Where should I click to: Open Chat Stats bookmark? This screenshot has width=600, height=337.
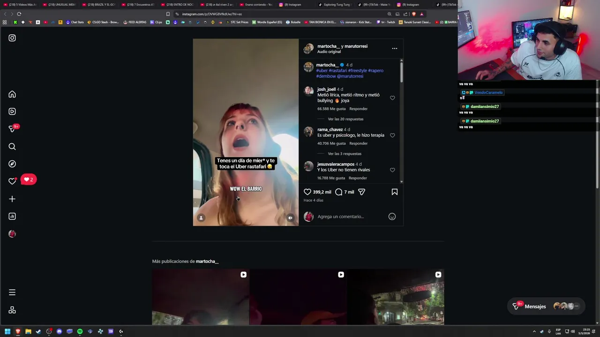point(75,22)
